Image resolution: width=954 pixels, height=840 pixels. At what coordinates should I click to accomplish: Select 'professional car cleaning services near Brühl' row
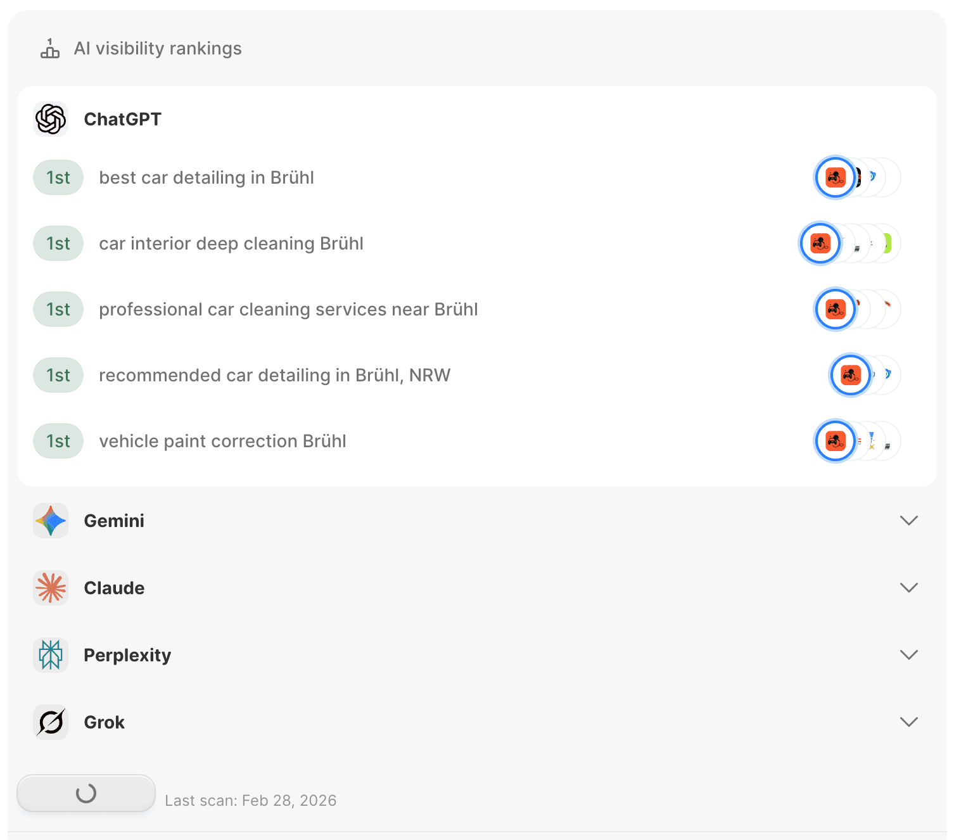(288, 310)
